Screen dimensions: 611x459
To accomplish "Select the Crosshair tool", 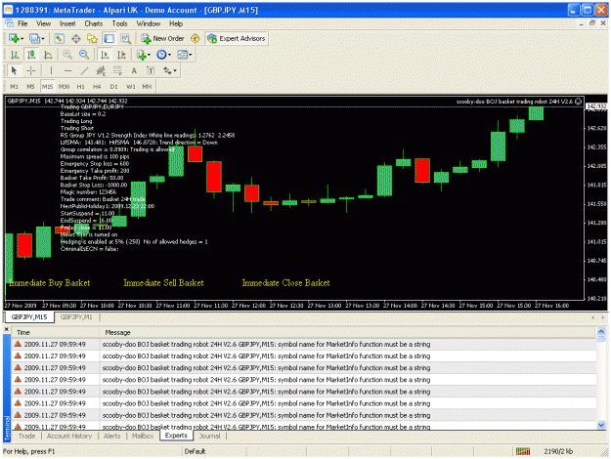I will pos(30,70).
